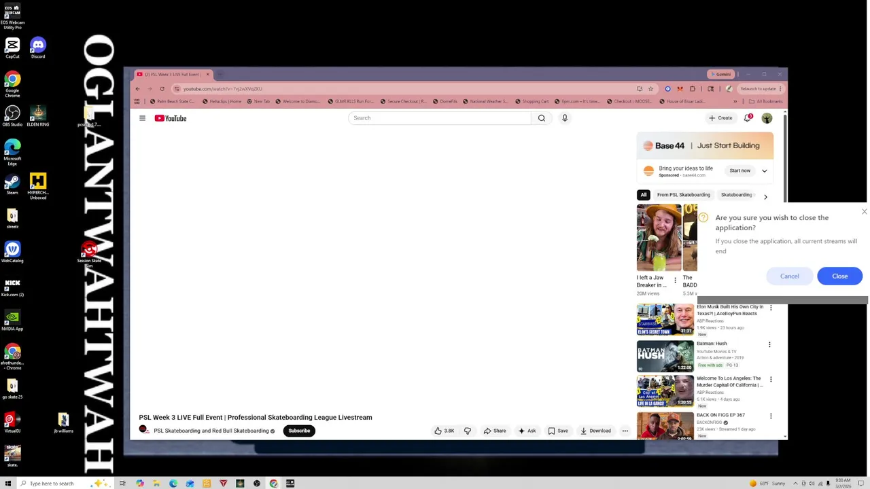The width and height of the screenshot is (870, 489).
Task: Start voice search with the microphone icon
Action: (x=564, y=118)
